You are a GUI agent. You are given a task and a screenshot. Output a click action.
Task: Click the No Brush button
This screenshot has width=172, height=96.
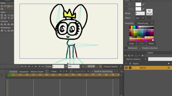149,12
